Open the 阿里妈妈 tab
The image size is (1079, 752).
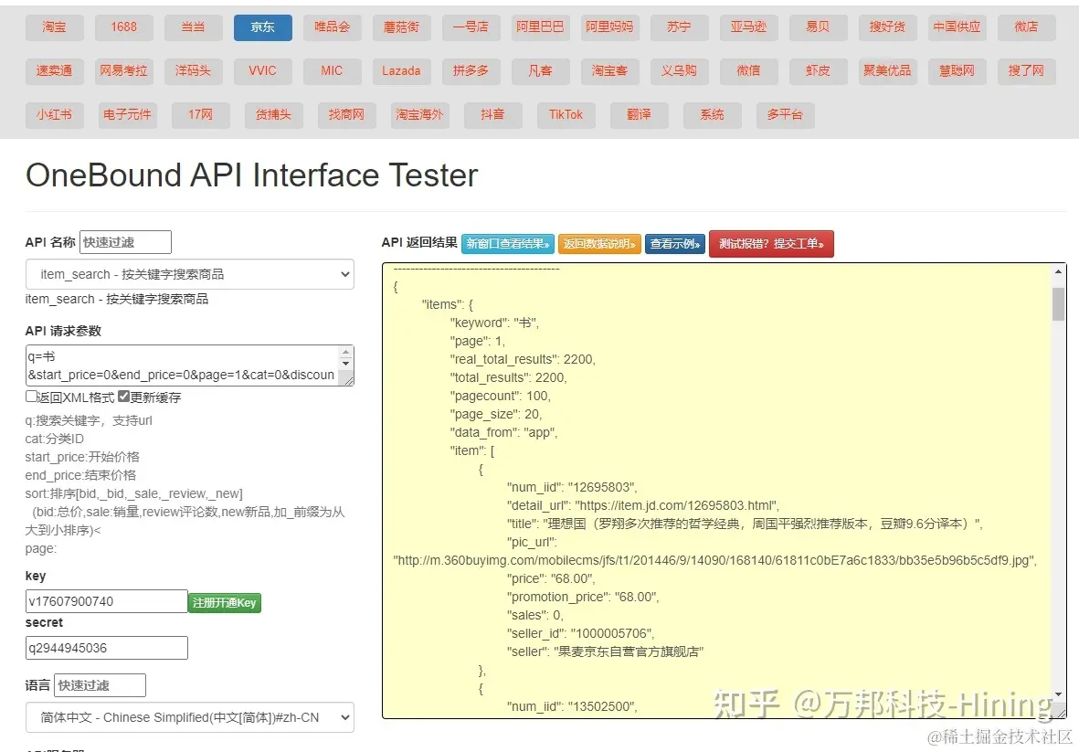click(609, 27)
